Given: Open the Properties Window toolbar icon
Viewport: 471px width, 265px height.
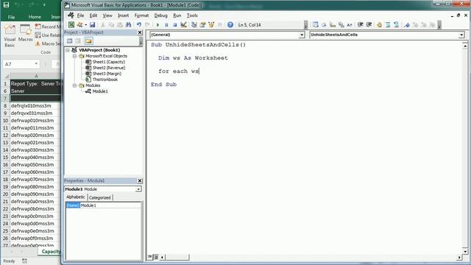Looking at the screenshot, I should 203,25.
